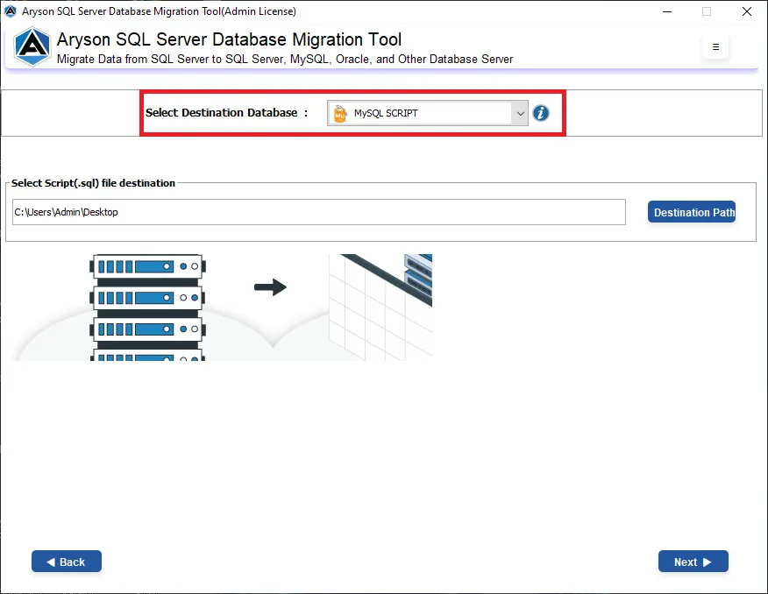Click the Aryson logo in the header

pos(32,46)
